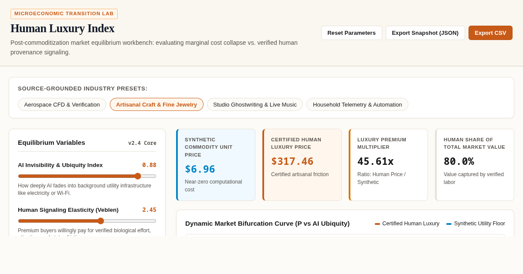This screenshot has width=523, height=274.
Task: Click 'Certified artisanal friction' caption
Action: coord(300,174)
